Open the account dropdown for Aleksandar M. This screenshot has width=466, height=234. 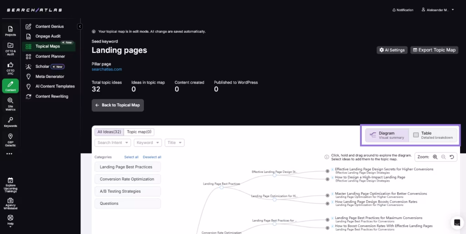coord(438,10)
